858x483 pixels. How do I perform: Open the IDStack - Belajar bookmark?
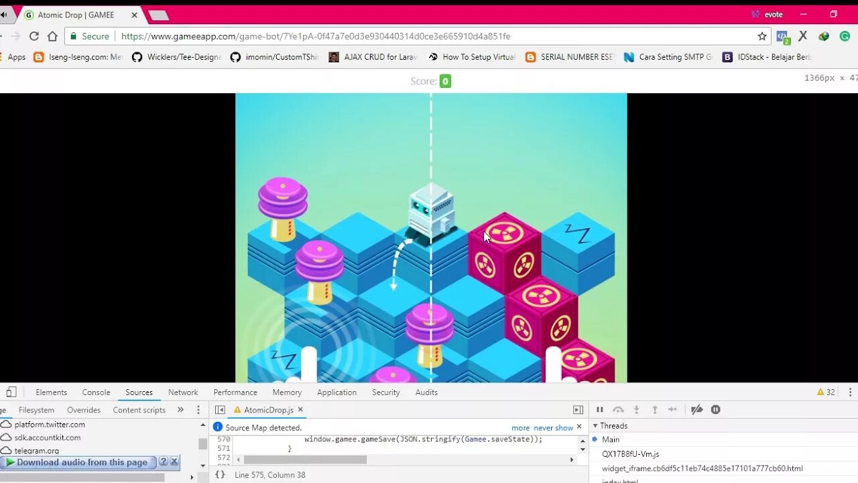[767, 57]
